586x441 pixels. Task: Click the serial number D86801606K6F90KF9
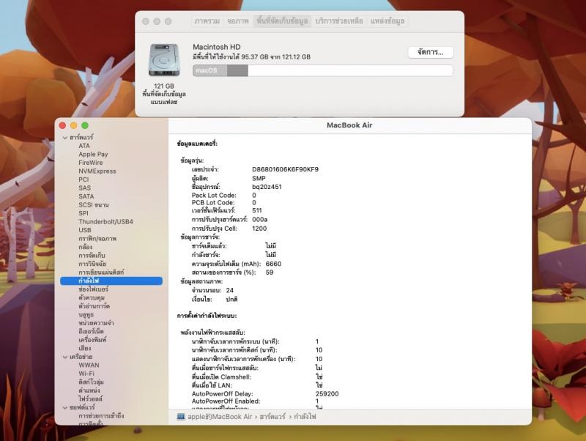tap(285, 169)
